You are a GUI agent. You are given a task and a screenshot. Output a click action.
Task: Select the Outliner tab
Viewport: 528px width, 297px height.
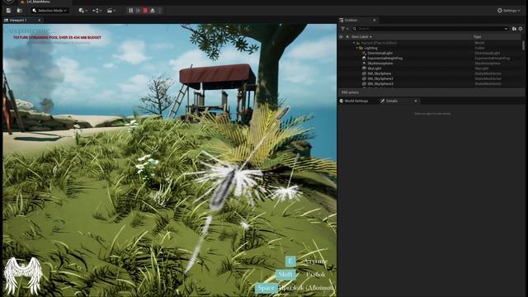pyautogui.click(x=351, y=20)
